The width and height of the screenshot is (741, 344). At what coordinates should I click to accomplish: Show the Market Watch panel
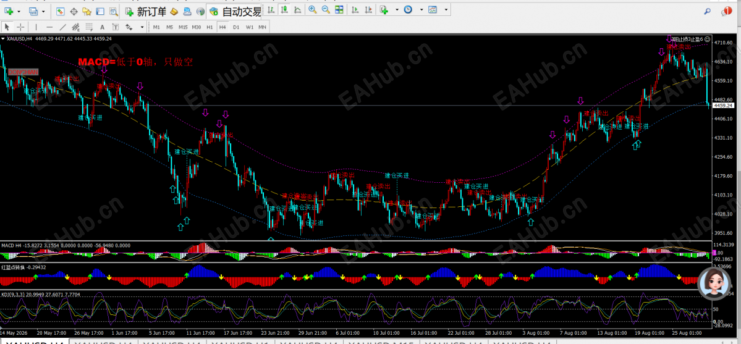61,11
